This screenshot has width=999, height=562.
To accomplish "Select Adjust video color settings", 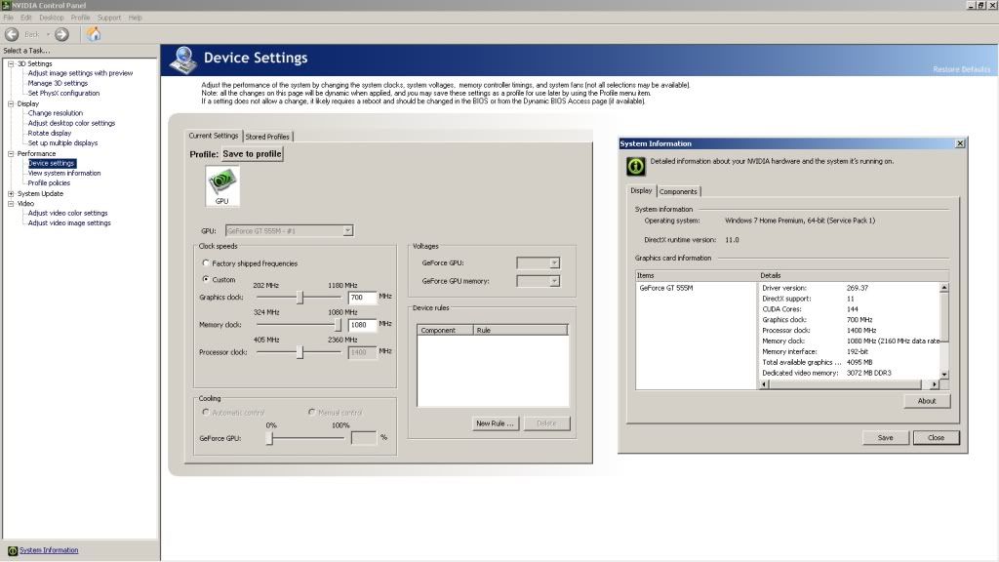I will click(68, 214).
